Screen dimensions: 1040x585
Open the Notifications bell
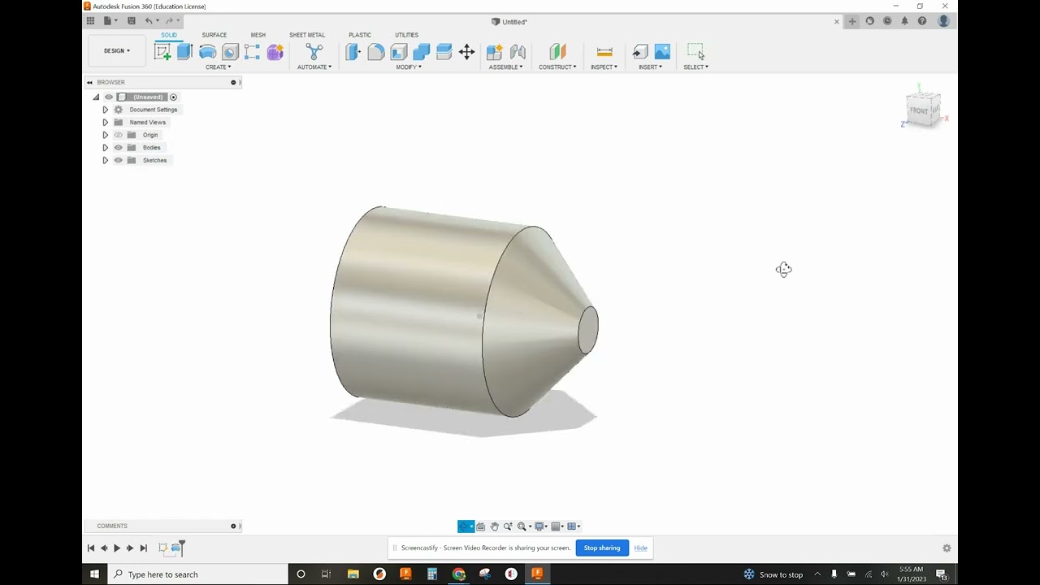(x=904, y=21)
